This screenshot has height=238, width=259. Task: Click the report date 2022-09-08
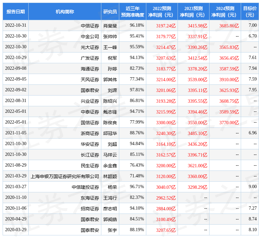click(x=16, y=68)
